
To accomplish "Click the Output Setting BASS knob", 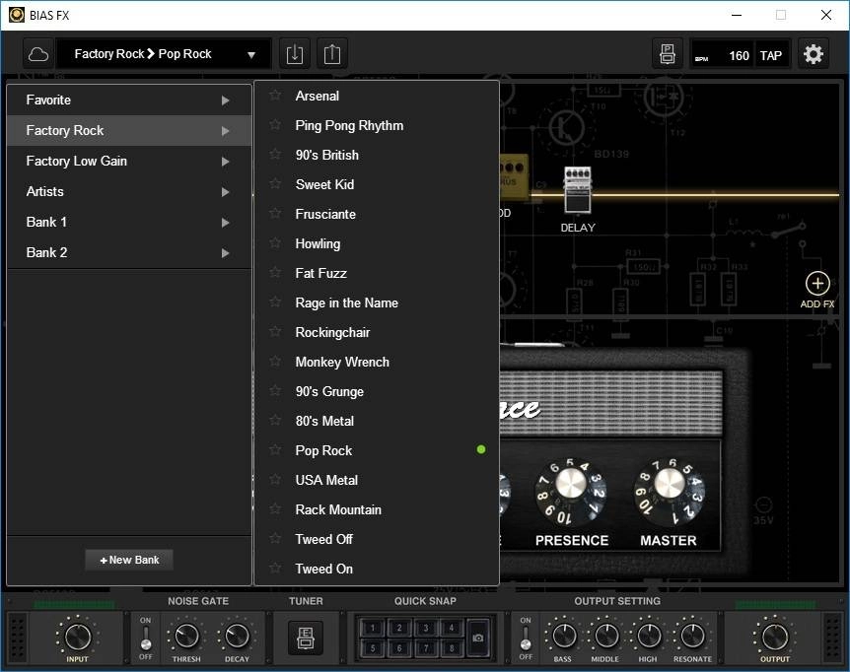I will pos(563,636).
